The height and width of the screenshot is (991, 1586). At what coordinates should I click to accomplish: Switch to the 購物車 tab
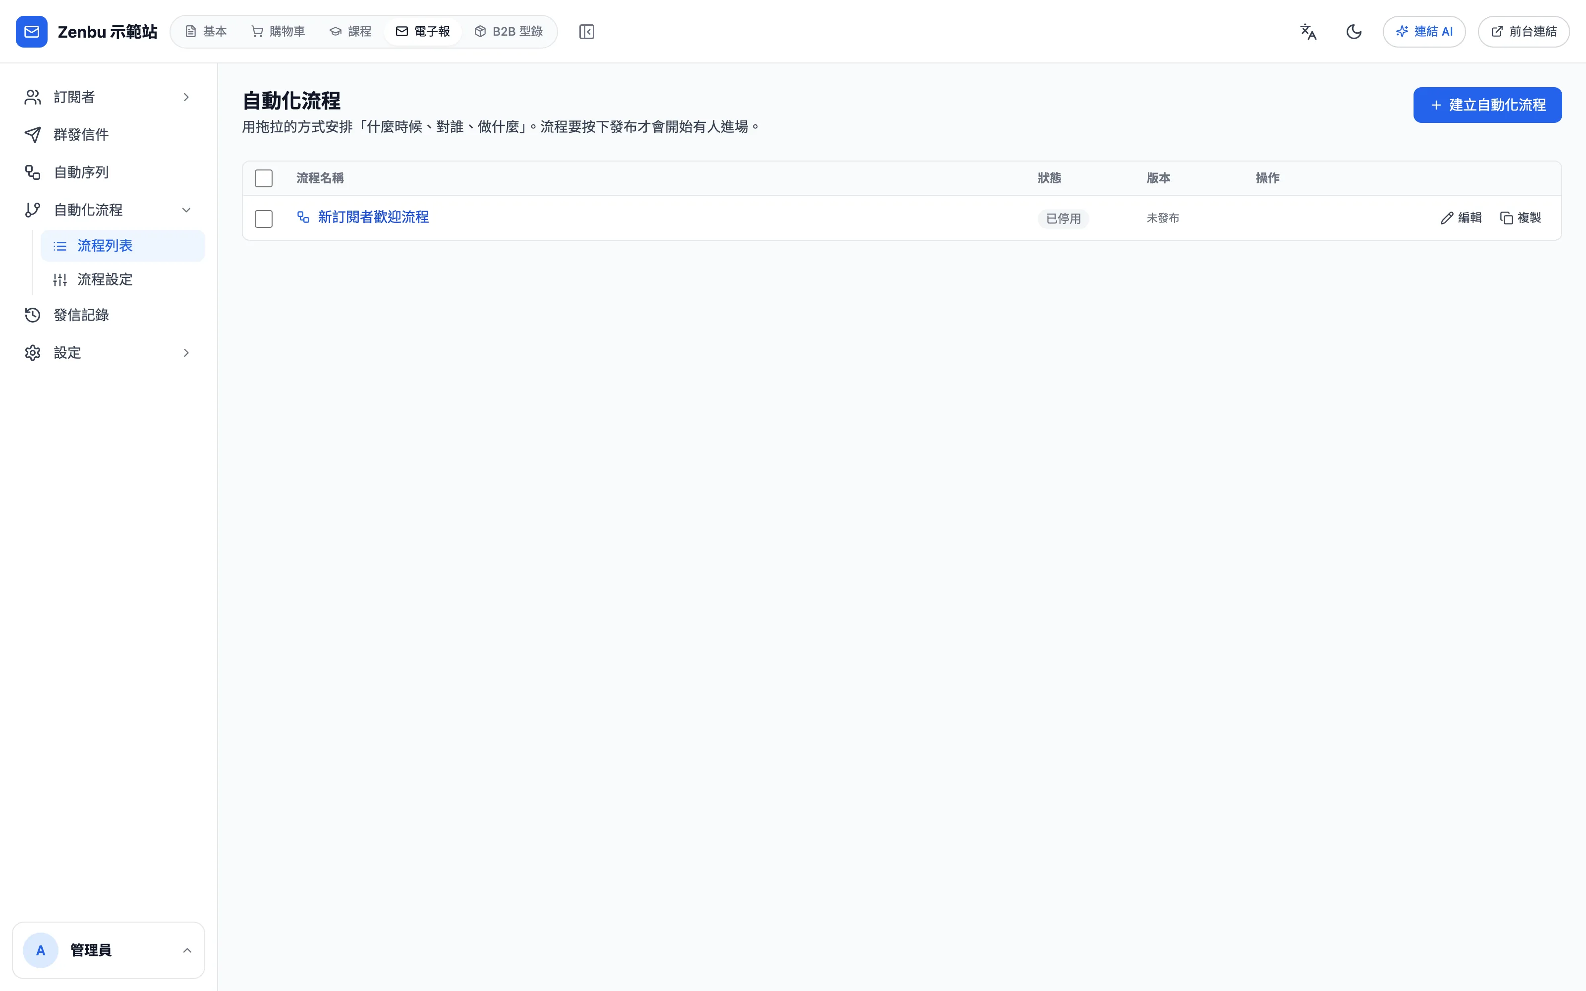click(x=278, y=31)
